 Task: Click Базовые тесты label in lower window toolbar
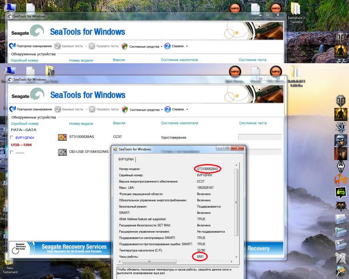pos(73,109)
